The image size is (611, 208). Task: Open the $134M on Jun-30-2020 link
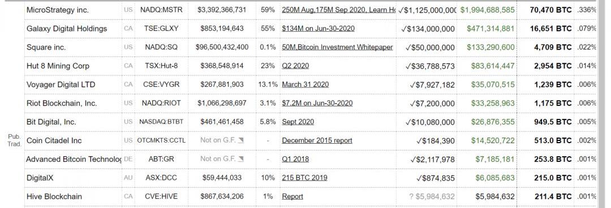pos(318,28)
